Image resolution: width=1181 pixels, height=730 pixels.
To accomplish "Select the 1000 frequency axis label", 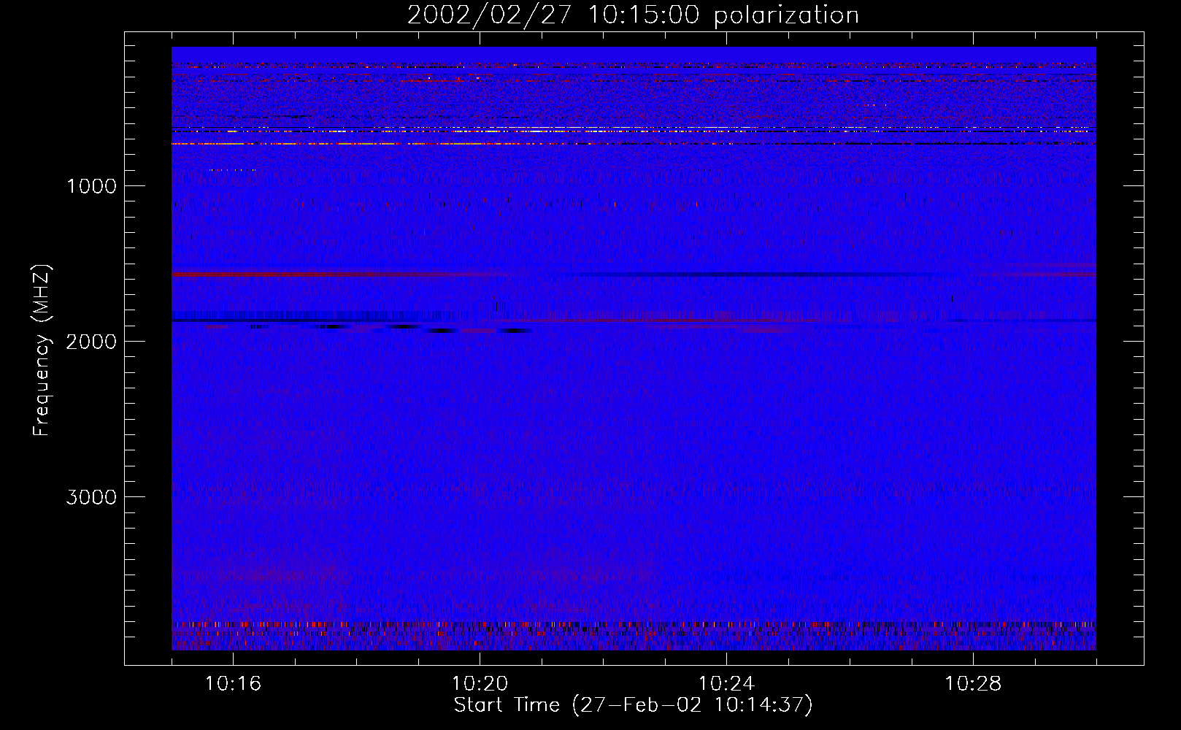I will (x=91, y=186).
